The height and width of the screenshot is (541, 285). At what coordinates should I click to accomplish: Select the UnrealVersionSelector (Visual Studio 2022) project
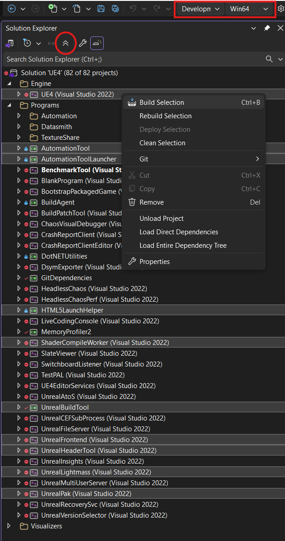pyautogui.click(x=105, y=515)
